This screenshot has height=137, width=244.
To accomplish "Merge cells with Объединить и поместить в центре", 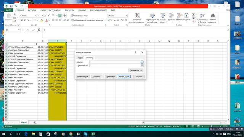I will coord(87,20).
